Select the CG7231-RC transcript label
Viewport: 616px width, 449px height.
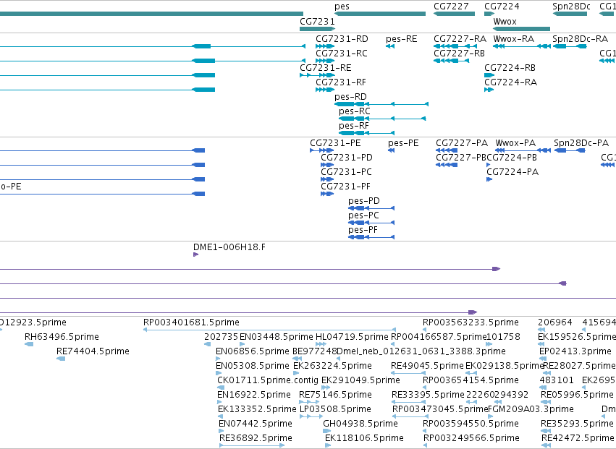point(342,54)
